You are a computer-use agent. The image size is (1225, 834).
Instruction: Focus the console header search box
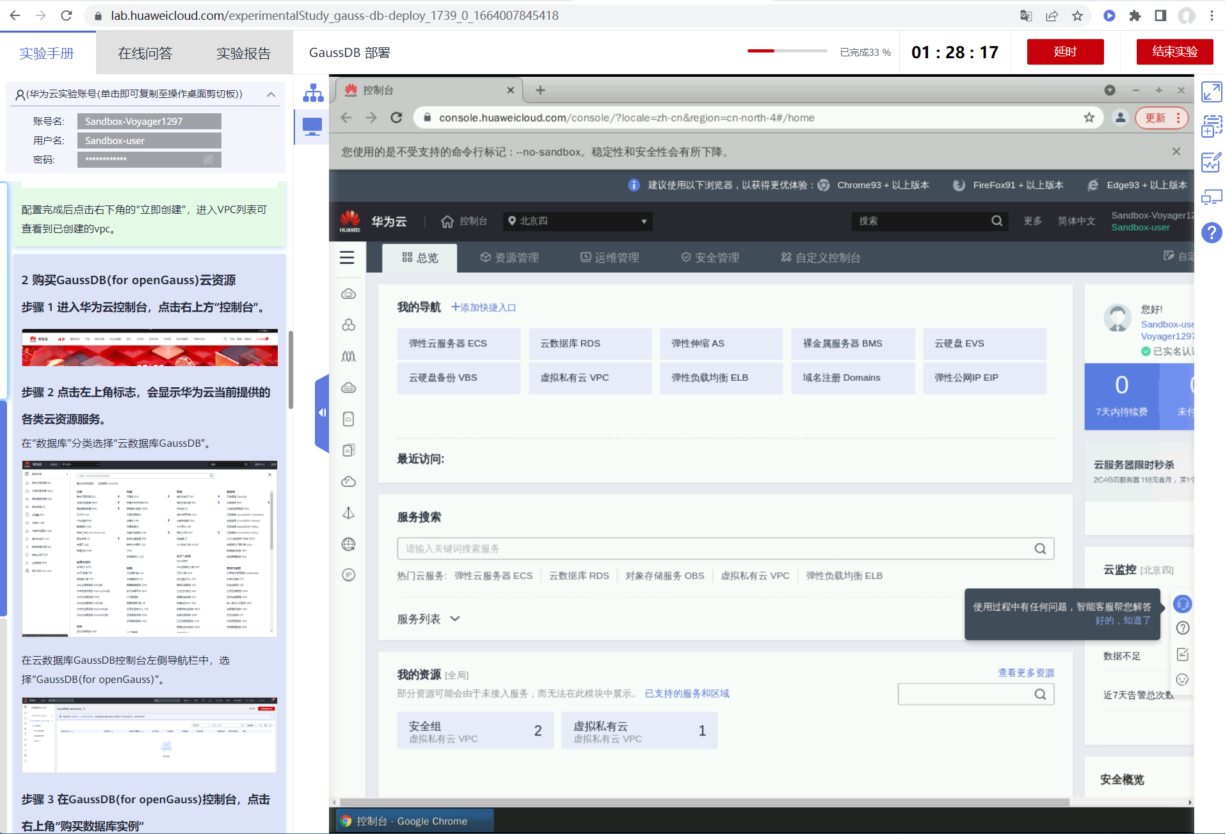pyautogui.click(x=929, y=221)
